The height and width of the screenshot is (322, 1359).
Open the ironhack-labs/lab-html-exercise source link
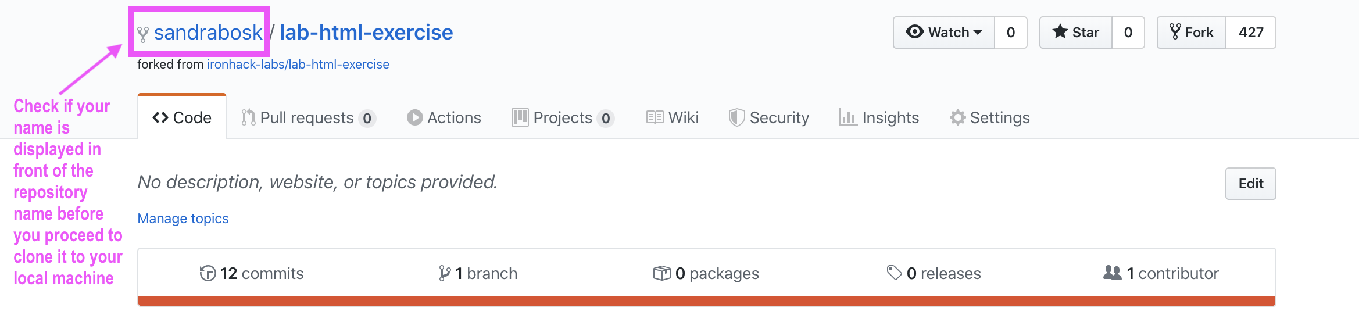pos(298,65)
